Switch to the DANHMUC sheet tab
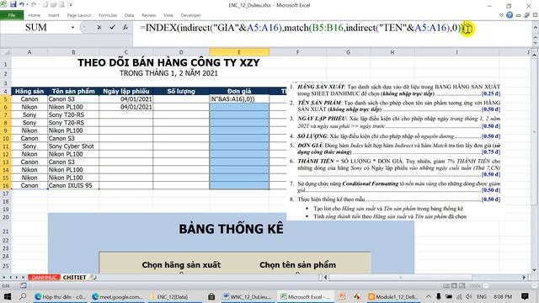 (44, 277)
